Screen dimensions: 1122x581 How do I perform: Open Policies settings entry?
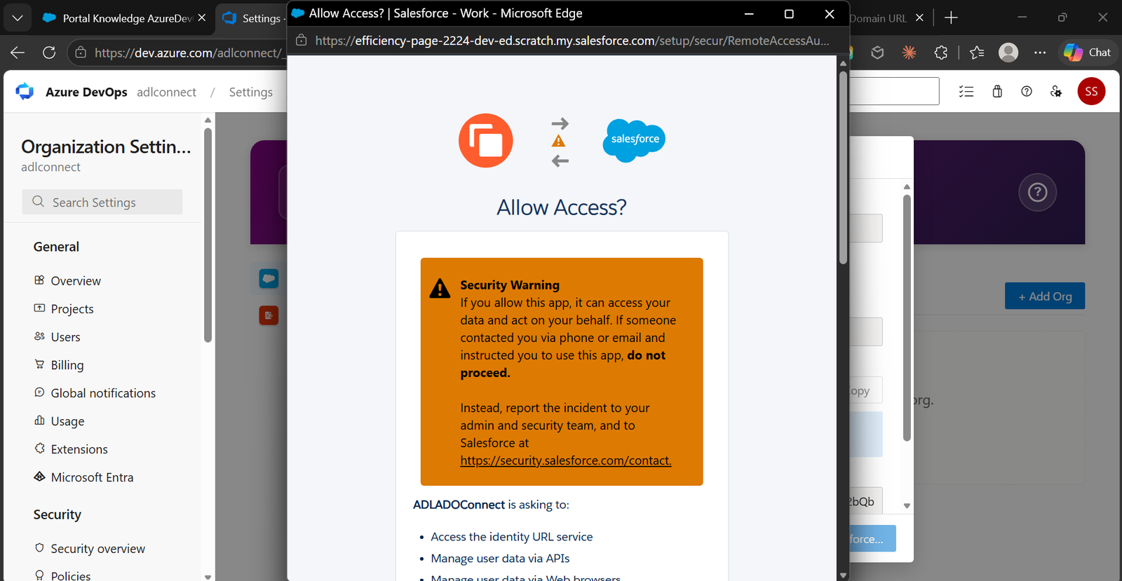tap(70, 575)
